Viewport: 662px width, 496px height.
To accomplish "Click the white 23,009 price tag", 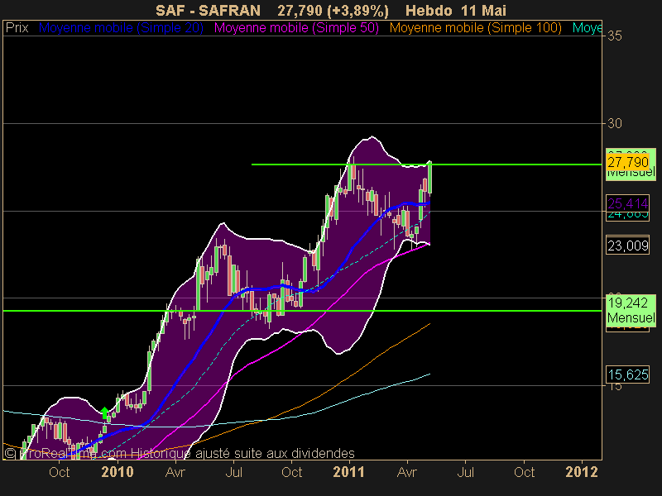I will click(628, 246).
